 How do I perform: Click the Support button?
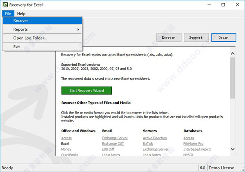click(196, 38)
